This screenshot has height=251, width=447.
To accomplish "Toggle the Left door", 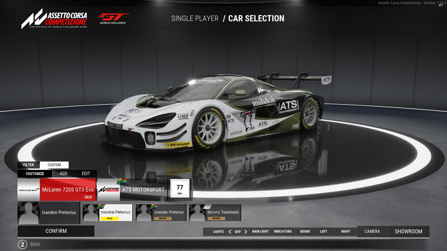I will 324,232.
